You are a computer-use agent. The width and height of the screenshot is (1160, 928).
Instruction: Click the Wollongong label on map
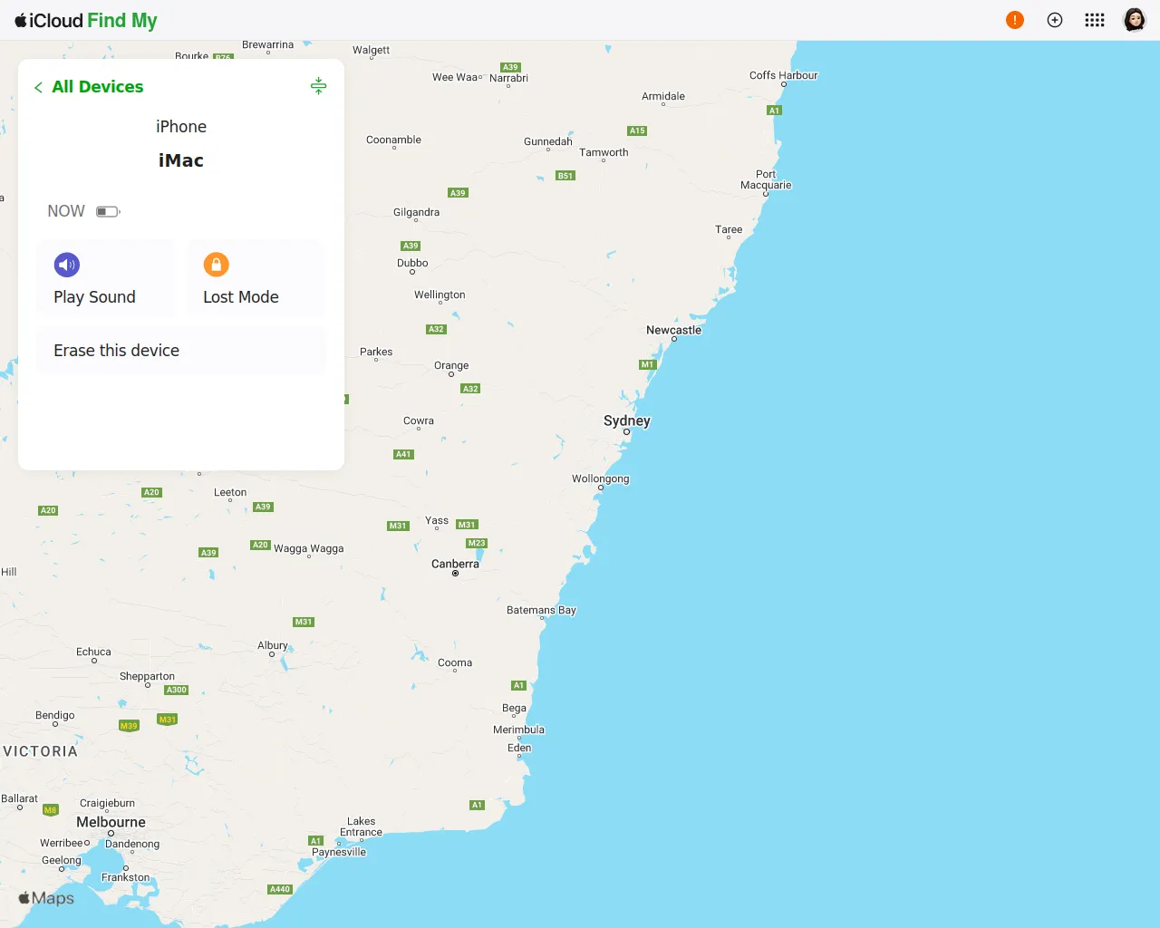point(600,478)
